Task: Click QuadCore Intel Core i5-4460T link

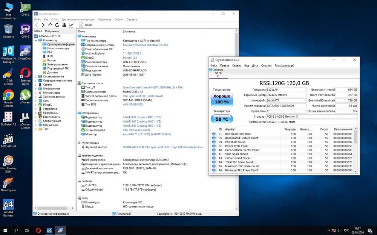Action: 153,88
